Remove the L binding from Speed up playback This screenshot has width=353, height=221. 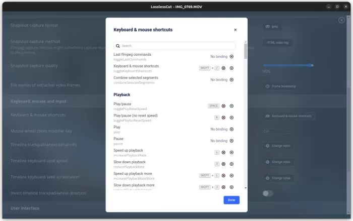223,152
